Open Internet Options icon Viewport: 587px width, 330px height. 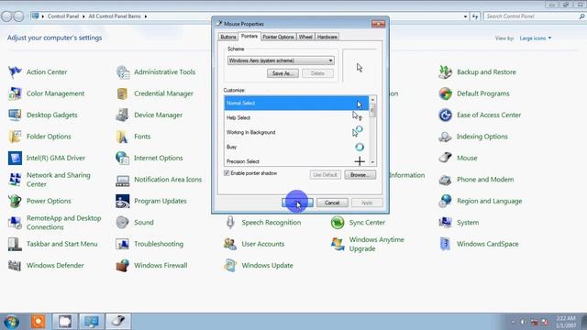click(123, 158)
